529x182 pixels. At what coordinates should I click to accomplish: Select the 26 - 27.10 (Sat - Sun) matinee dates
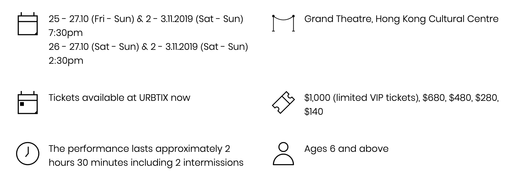click(148, 47)
